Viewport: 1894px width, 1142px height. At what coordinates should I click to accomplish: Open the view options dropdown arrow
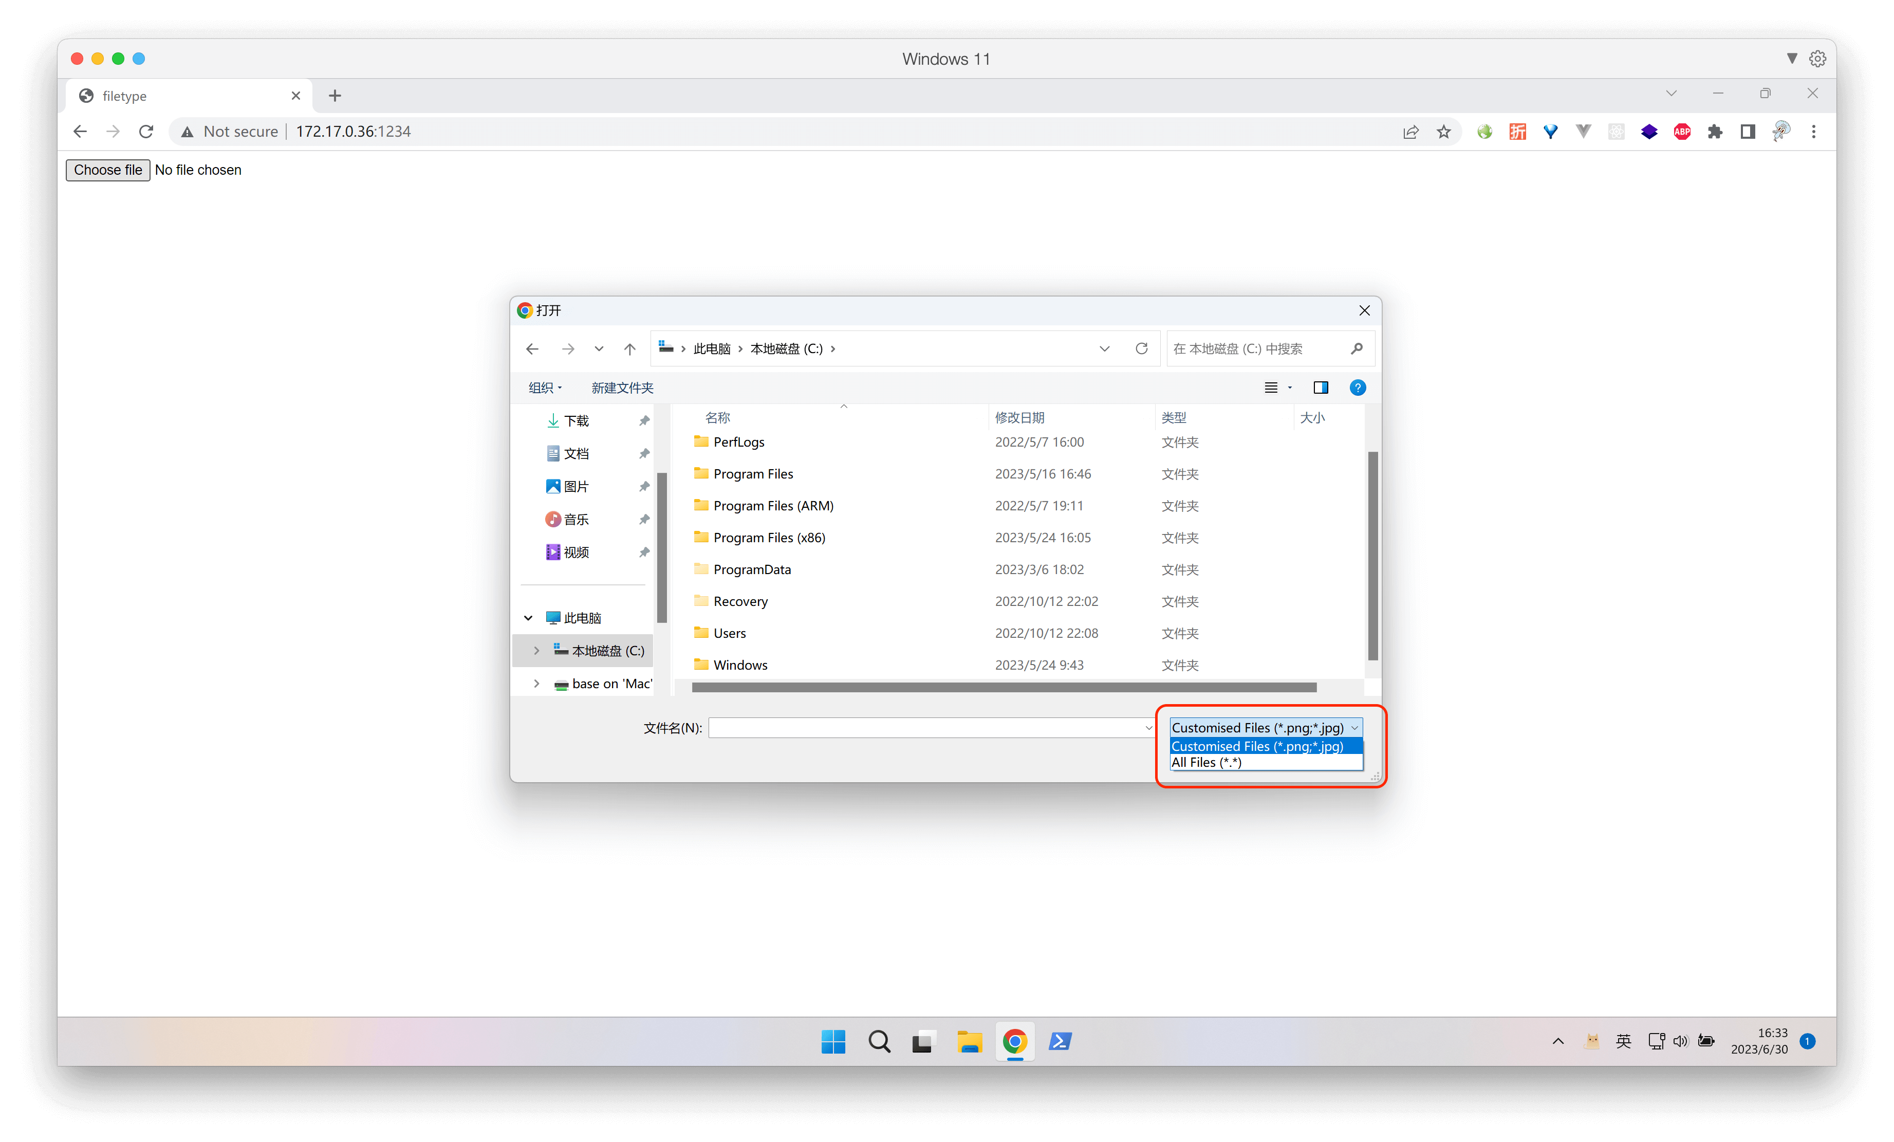pos(1290,388)
